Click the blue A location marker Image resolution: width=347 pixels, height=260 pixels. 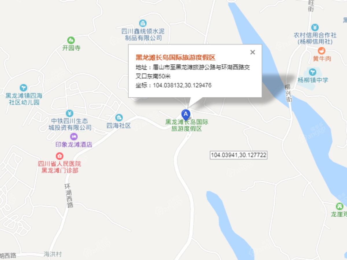(186, 114)
